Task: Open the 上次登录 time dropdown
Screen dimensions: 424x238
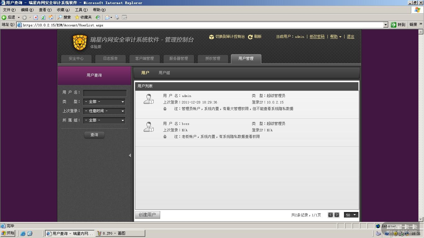Action: 104,111
